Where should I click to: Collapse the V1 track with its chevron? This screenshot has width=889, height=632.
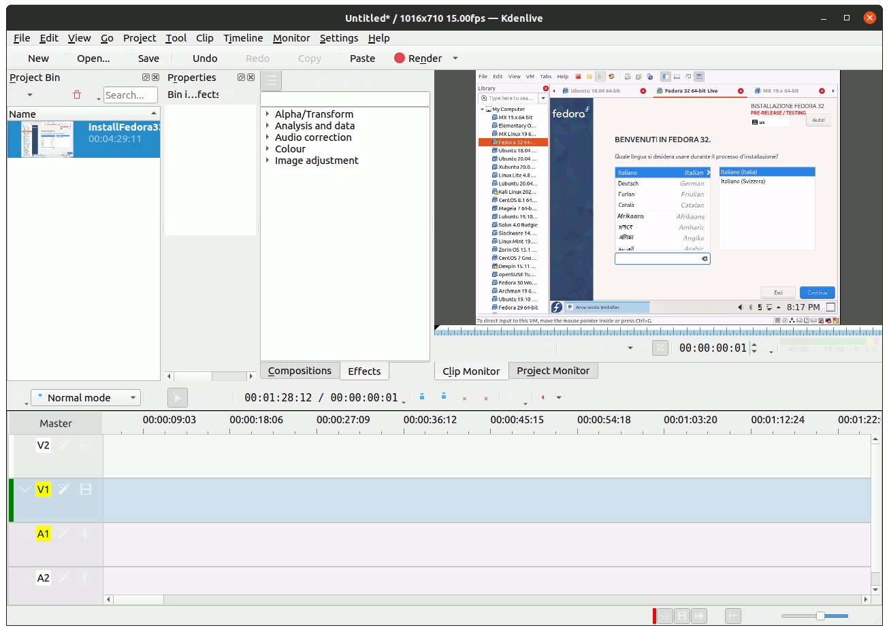[25, 489]
